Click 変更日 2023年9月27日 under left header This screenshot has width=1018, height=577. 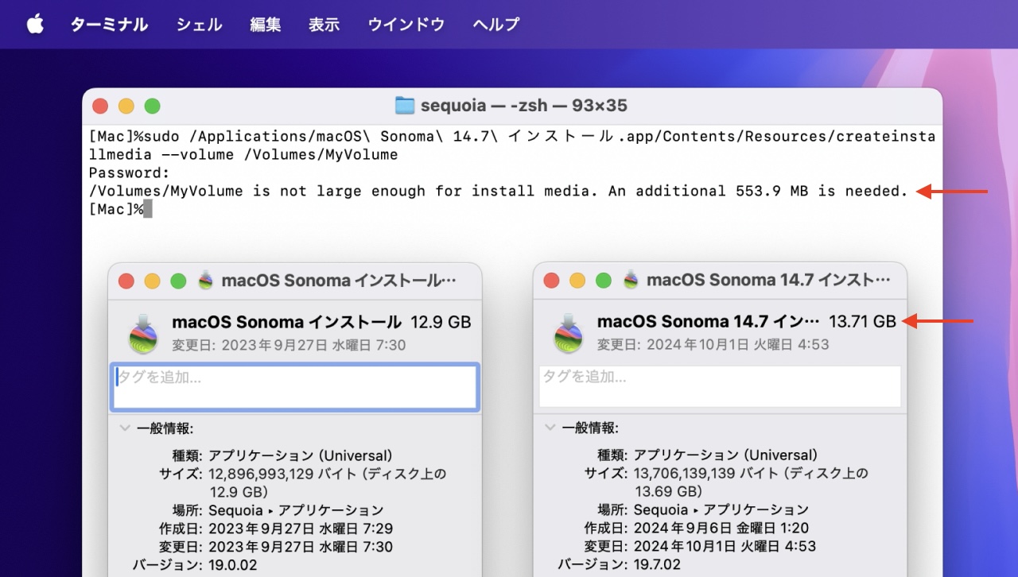click(x=289, y=345)
